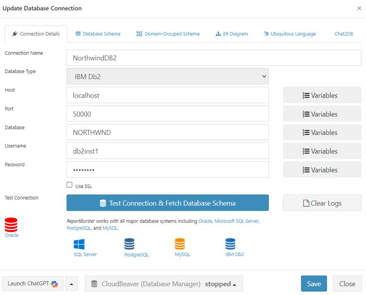Enable the Use SSL checkbox
Screen dimensions: 366x295
tap(70, 185)
